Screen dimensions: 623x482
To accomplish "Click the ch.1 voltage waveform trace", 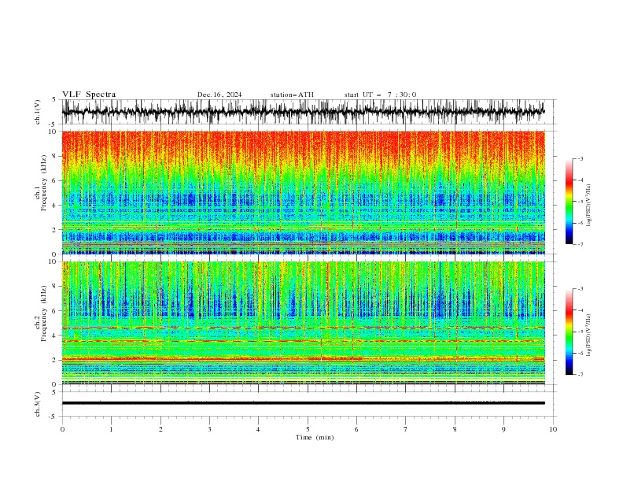I will (x=303, y=112).
